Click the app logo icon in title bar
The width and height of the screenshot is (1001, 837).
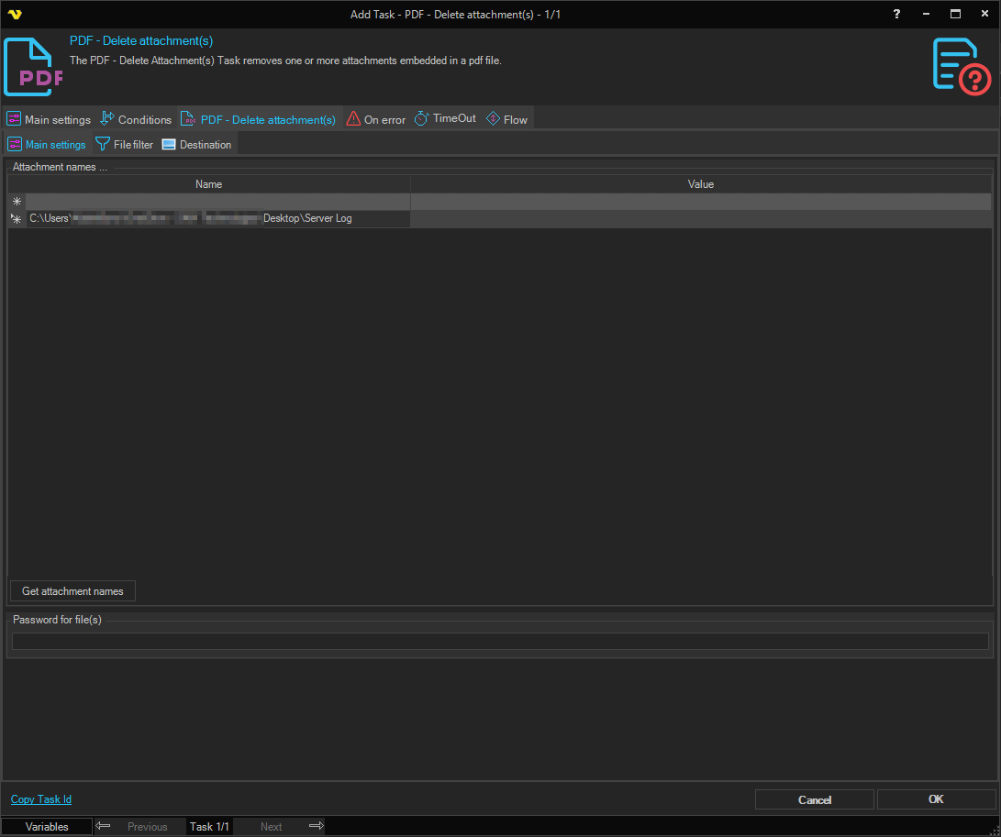point(14,14)
